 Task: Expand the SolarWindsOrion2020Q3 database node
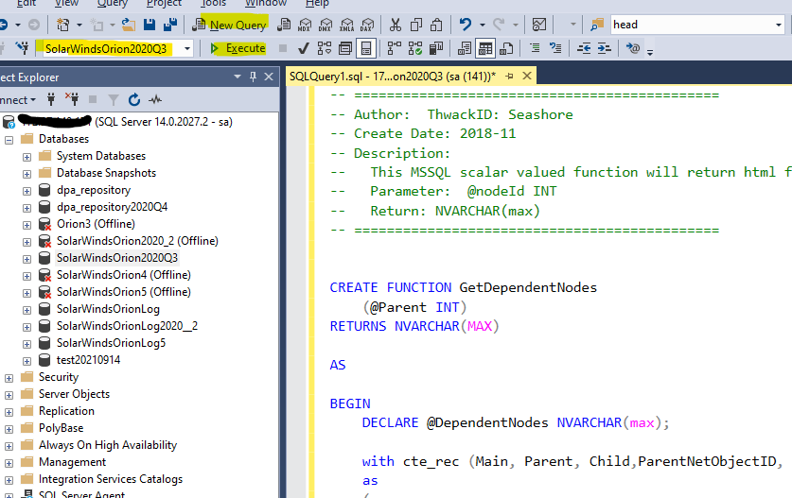(26, 259)
